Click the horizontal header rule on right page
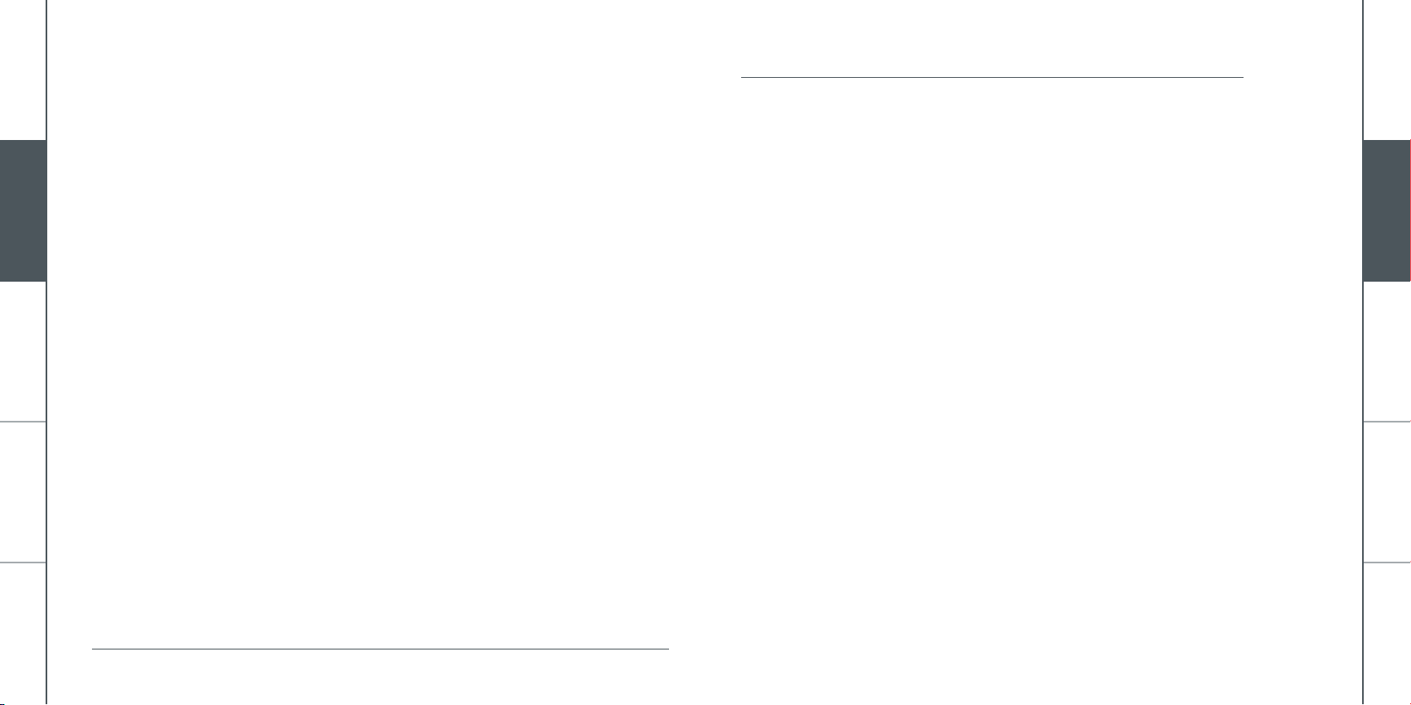This screenshot has height=705, width=1411. pos(992,77)
